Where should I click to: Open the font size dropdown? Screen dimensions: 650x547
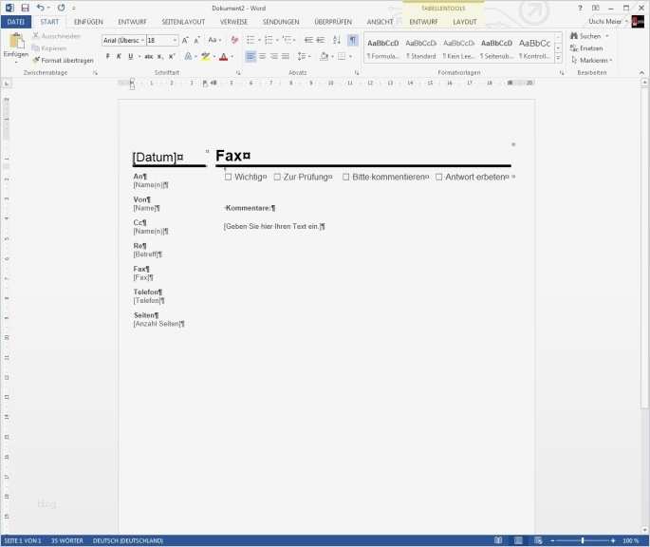(x=175, y=40)
